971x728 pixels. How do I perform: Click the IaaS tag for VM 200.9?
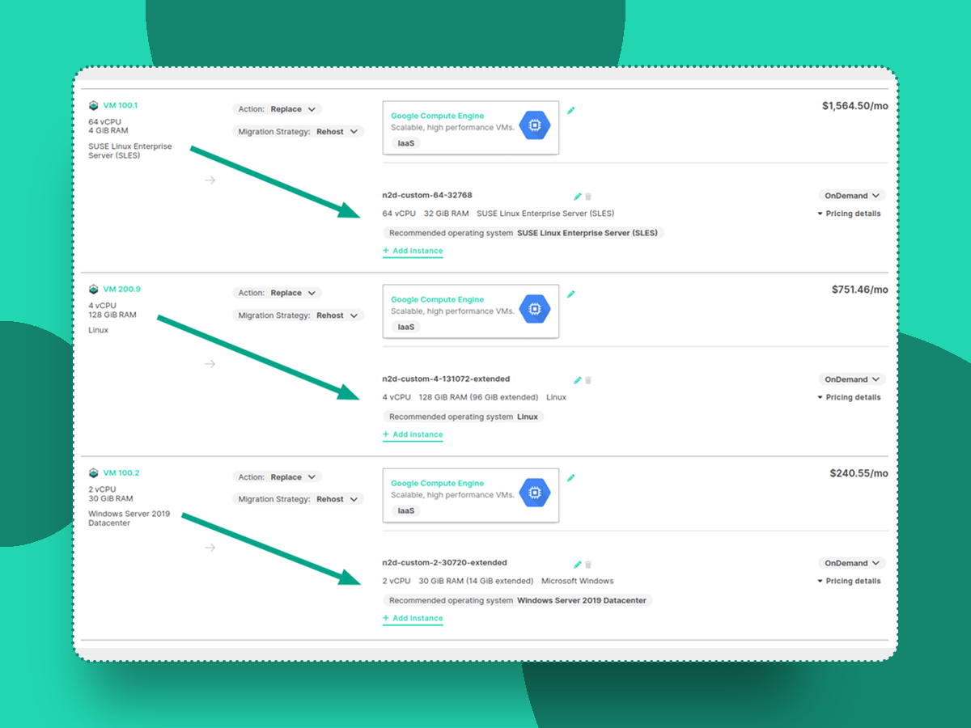click(405, 327)
